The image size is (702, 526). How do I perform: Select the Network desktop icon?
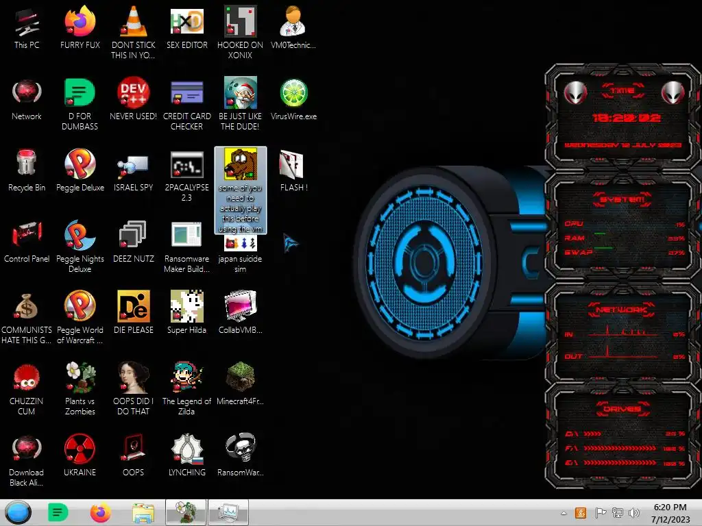27,92
